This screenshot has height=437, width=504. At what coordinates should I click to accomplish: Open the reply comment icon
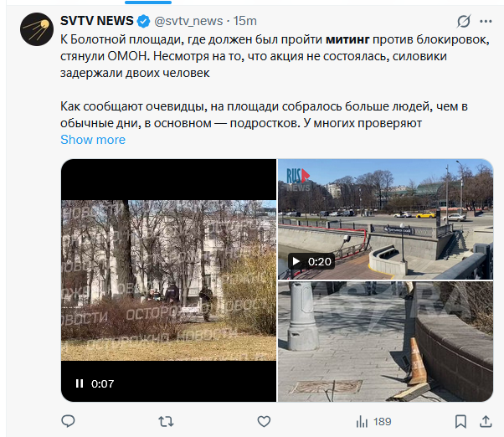68,421
